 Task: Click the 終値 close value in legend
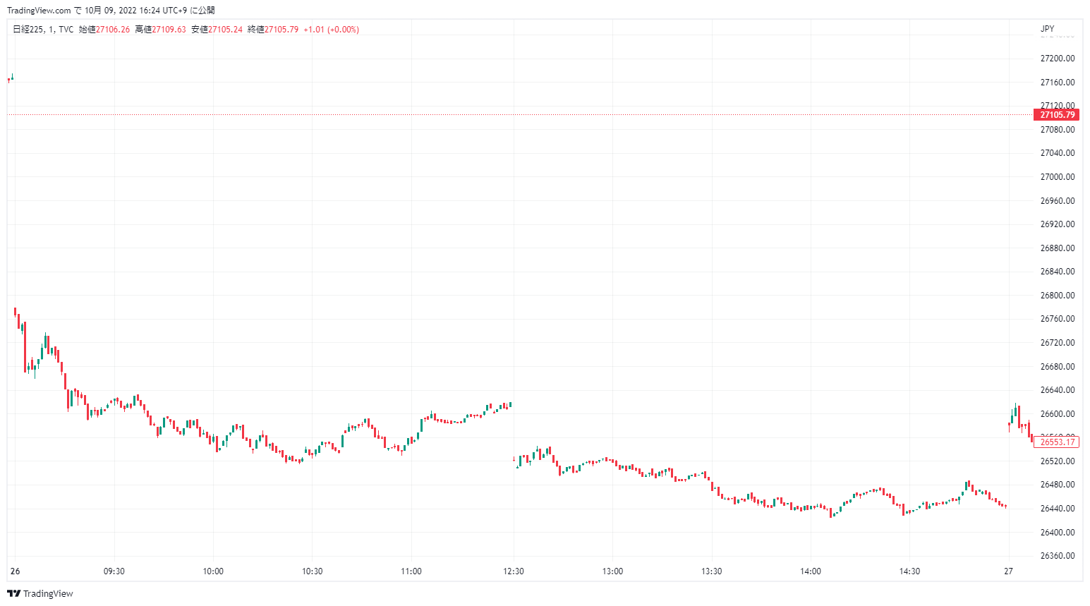(x=281, y=30)
